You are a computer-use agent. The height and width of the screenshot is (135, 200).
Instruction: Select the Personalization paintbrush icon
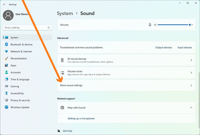point(7,58)
